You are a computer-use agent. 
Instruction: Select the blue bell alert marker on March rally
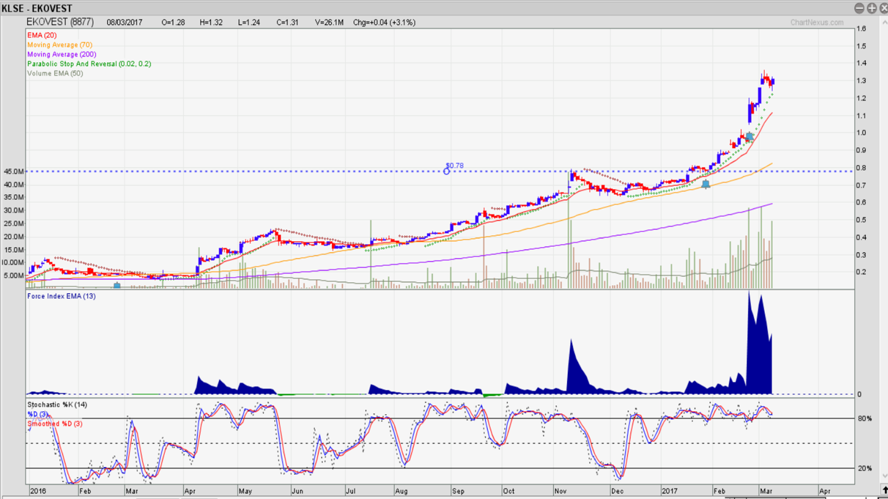coord(749,136)
